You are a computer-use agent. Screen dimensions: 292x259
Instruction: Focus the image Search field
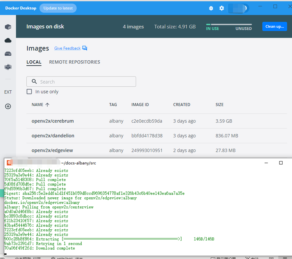(81, 82)
